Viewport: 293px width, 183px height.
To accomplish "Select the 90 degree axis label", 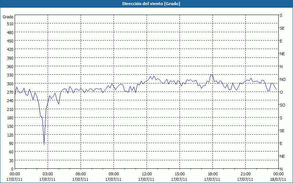I will 11,143.
